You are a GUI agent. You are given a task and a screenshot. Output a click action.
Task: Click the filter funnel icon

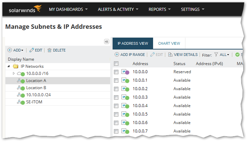tap(216, 55)
